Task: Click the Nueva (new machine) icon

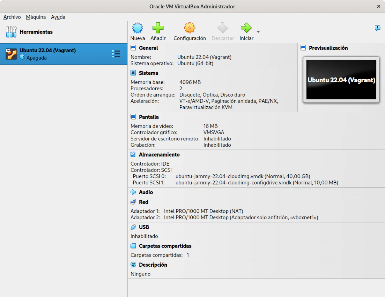Action: click(x=138, y=28)
